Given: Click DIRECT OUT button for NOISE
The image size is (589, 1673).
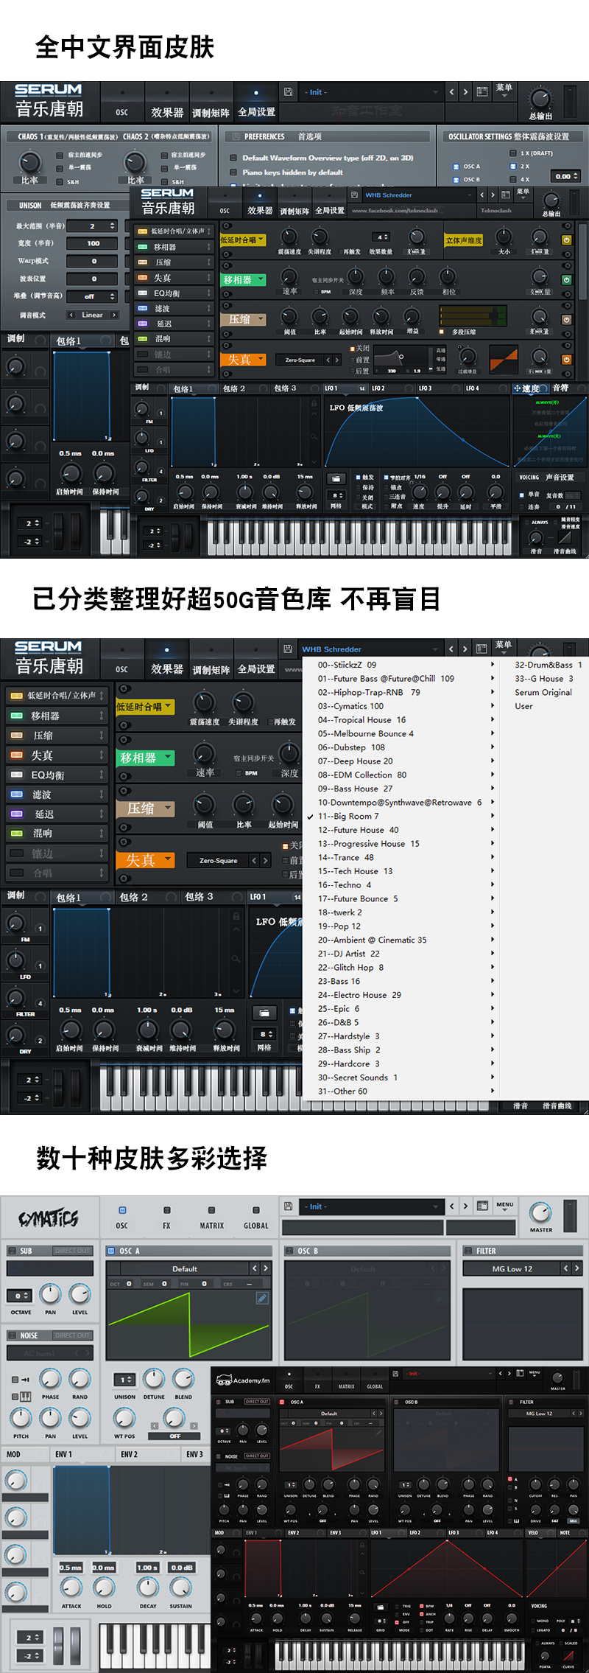Looking at the screenshot, I should (x=72, y=1335).
